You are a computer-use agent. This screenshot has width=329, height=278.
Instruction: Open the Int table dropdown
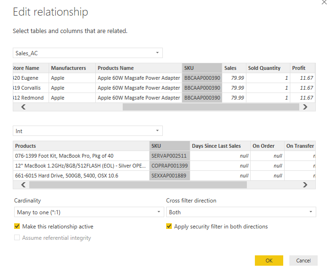pyautogui.click(x=88, y=131)
